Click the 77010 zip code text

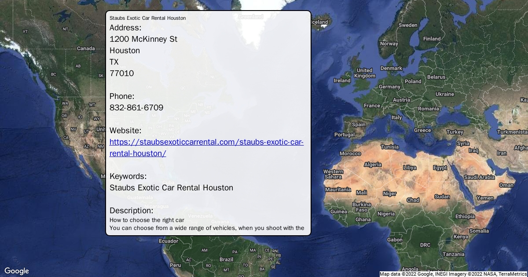[x=122, y=73]
